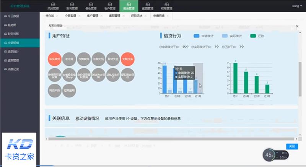Switch to the 申请明细 page tab
The width and height of the screenshot is (306, 167).
(159, 16)
